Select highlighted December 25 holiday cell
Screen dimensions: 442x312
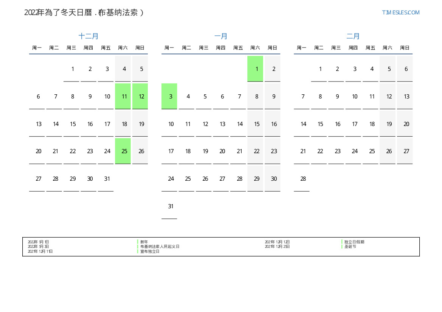[123, 151]
